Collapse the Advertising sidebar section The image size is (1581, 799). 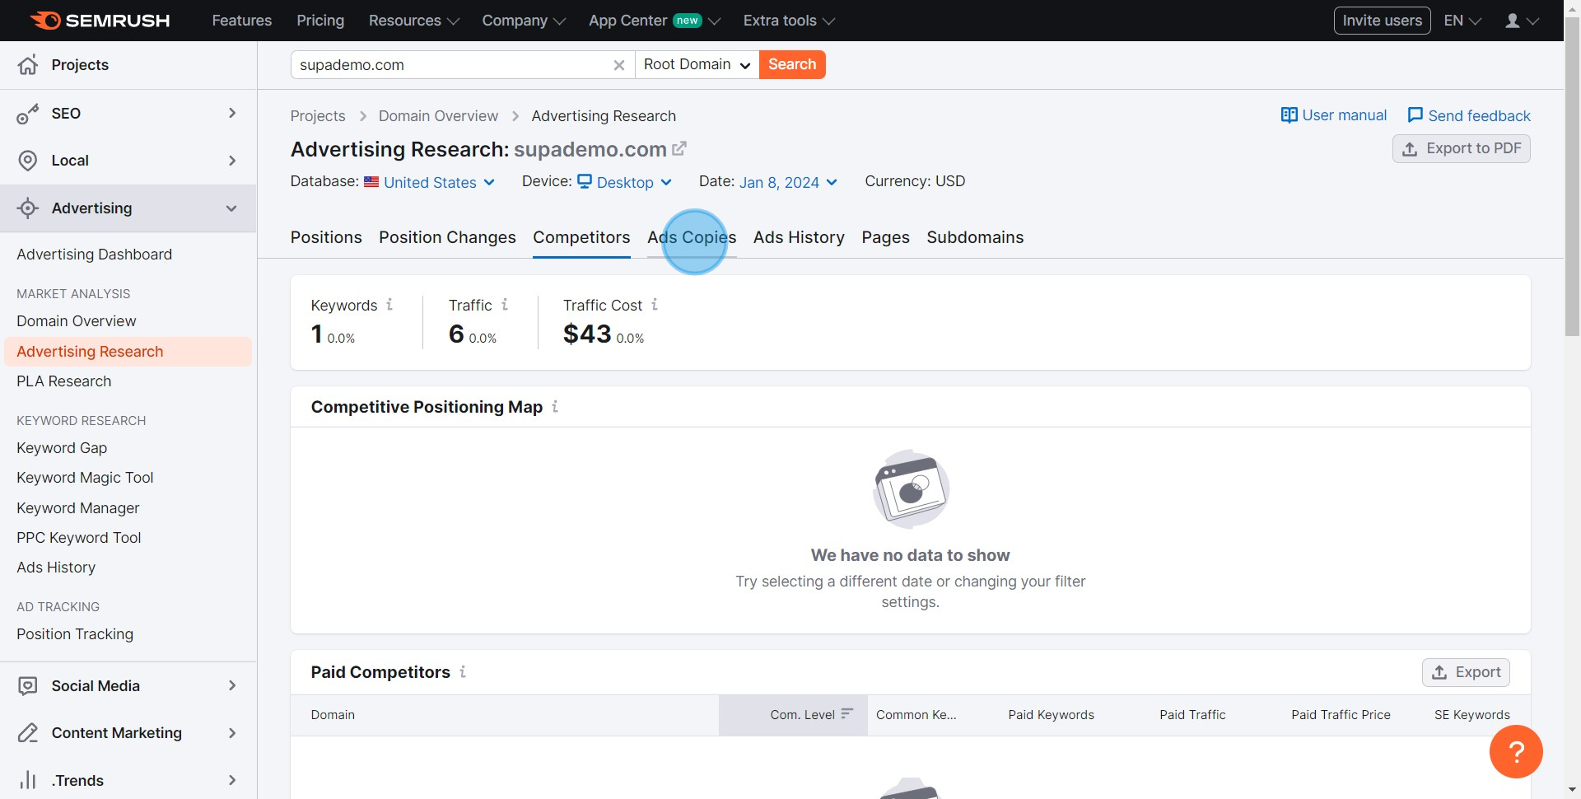[x=231, y=208]
